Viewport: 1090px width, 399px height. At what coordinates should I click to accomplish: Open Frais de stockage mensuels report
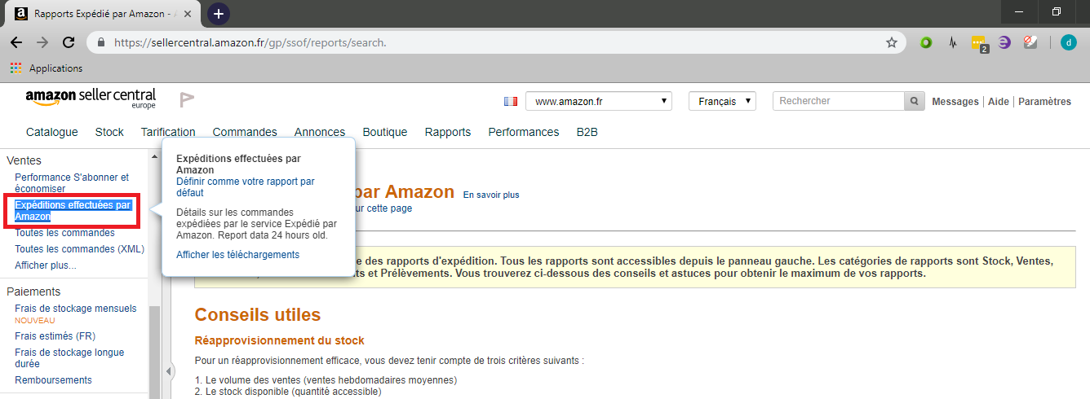76,309
